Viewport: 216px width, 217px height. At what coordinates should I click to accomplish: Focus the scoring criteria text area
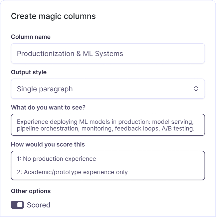click(108, 165)
